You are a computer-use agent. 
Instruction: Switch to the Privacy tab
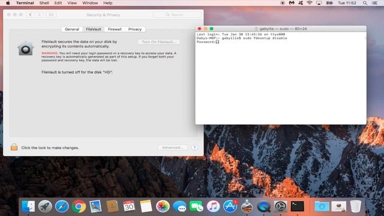[135, 29]
